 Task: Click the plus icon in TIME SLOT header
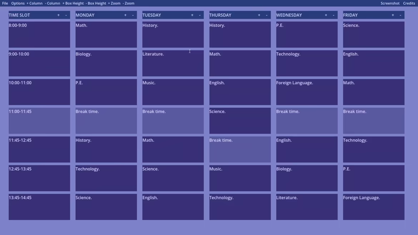pos(58,15)
